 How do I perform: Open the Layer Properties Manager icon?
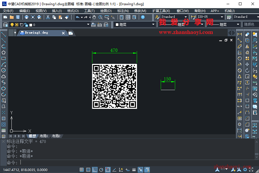coord(5,25)
